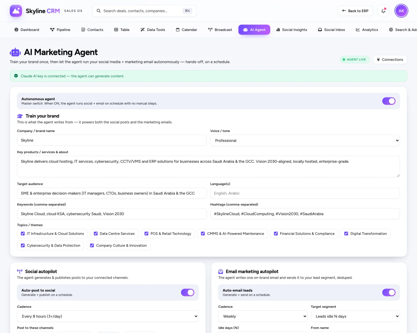The image size is (417, 333).
Task: Click the Social autopilot antenna icon
Action: click(x=20, y=272)
